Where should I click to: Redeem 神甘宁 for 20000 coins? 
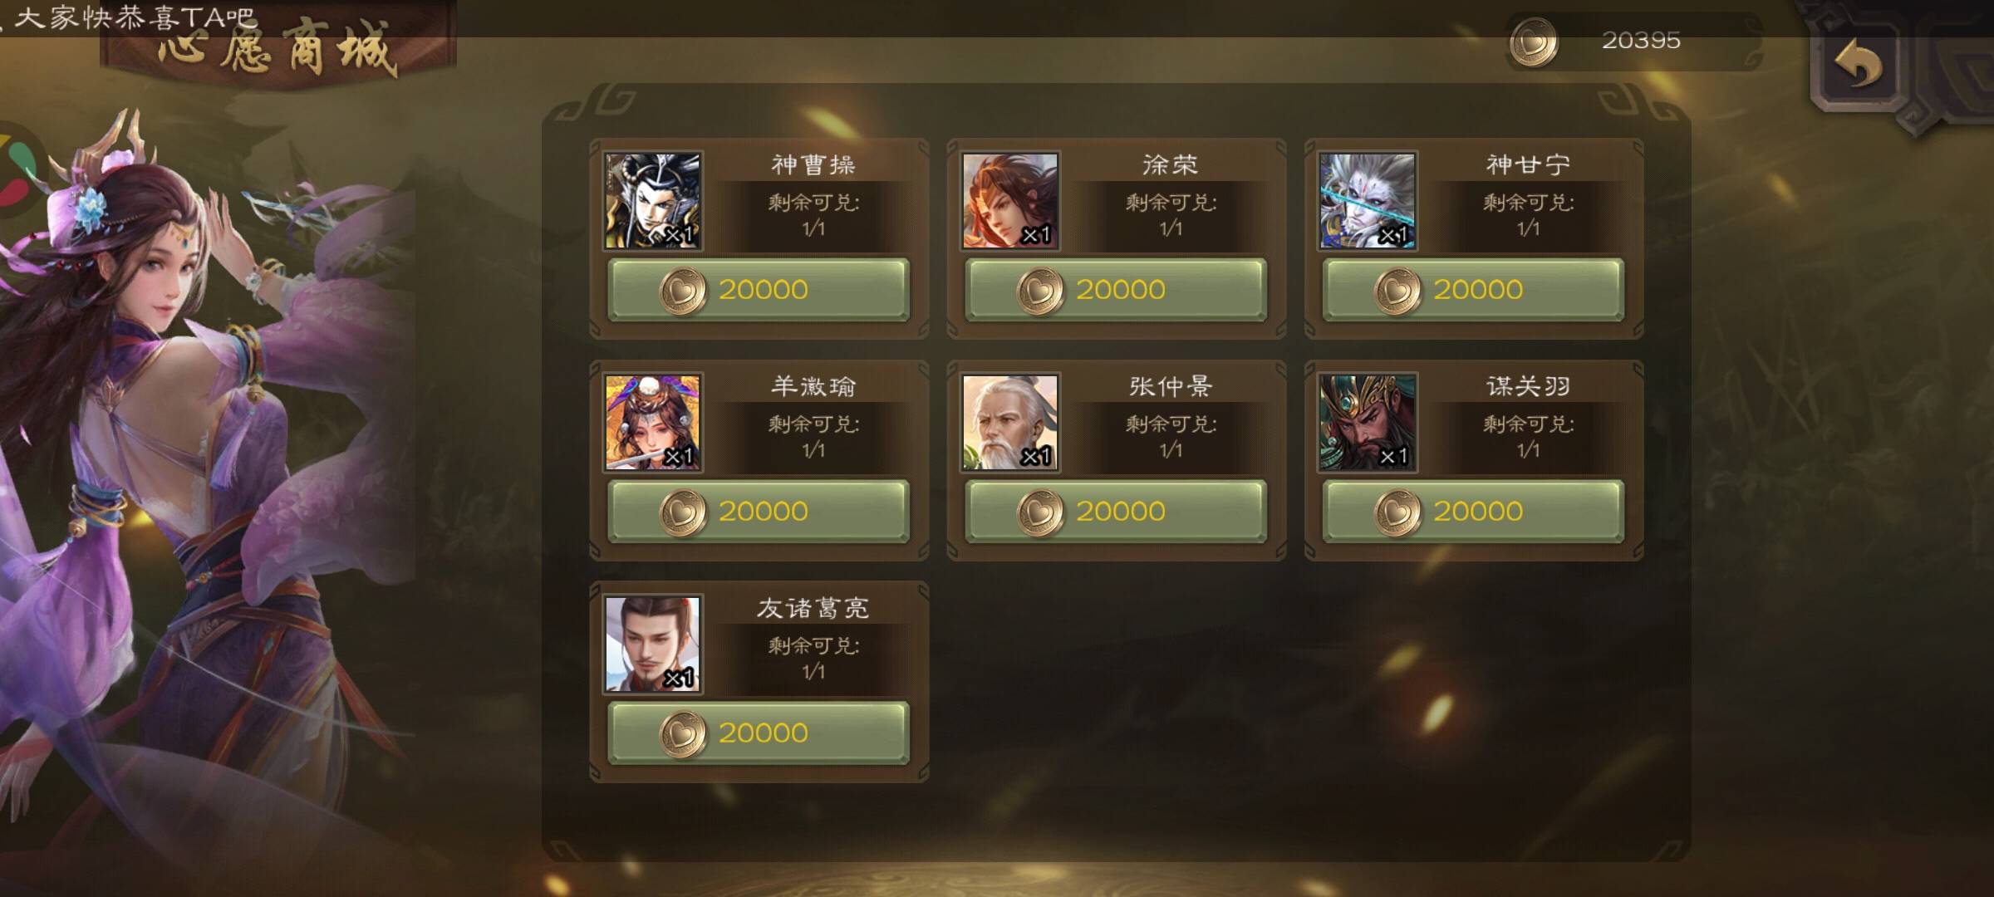pyautogui.click(x=1473, y=290)
